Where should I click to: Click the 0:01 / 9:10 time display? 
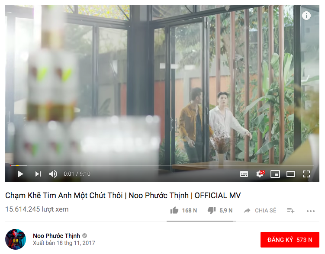coord(77,174)
